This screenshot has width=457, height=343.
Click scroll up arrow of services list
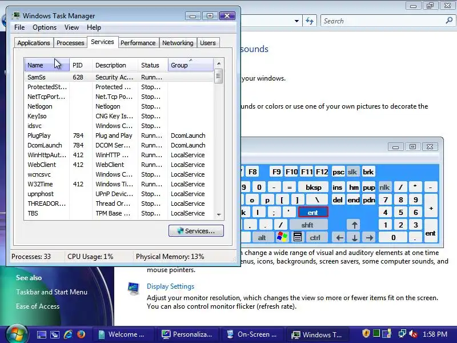tap(219, 63)
